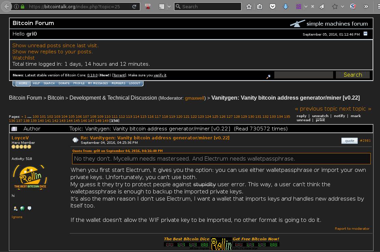The image size is (380, 252).
Task: Unwatch this topic
Action: click(x=320, y=116)
